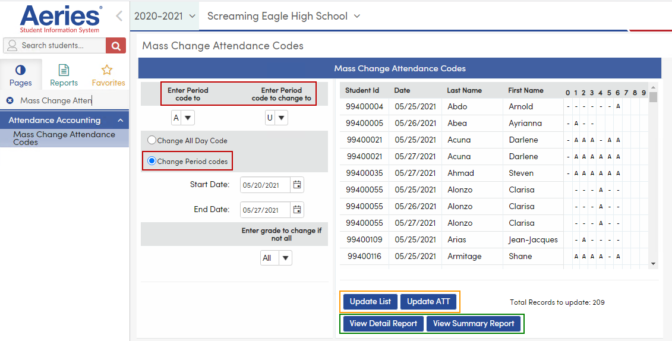672x341 pixels.
Task: Click first name Jean-Jacques
Action: (x=533, y=240)
